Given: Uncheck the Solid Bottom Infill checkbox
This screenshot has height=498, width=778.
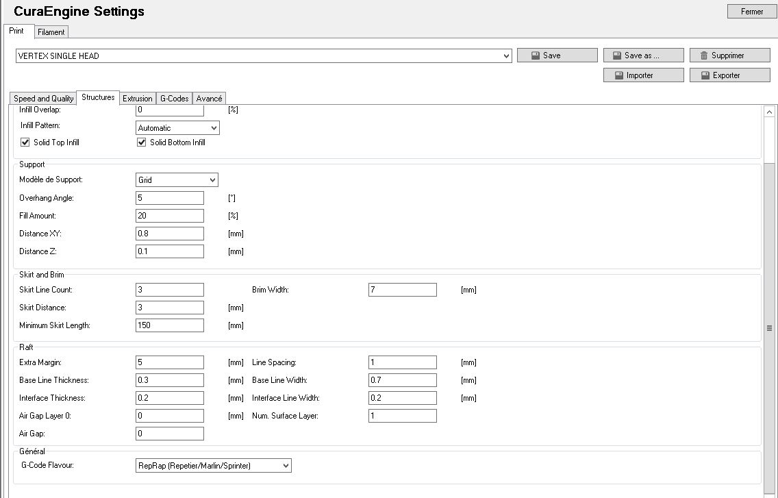Looking at the screenshot, I should (142, 142).
